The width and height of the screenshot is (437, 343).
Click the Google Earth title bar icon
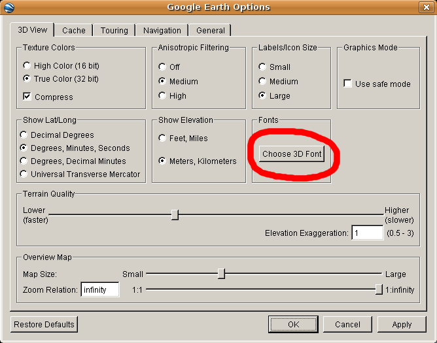pyautogui.click(x=9, y=7)
